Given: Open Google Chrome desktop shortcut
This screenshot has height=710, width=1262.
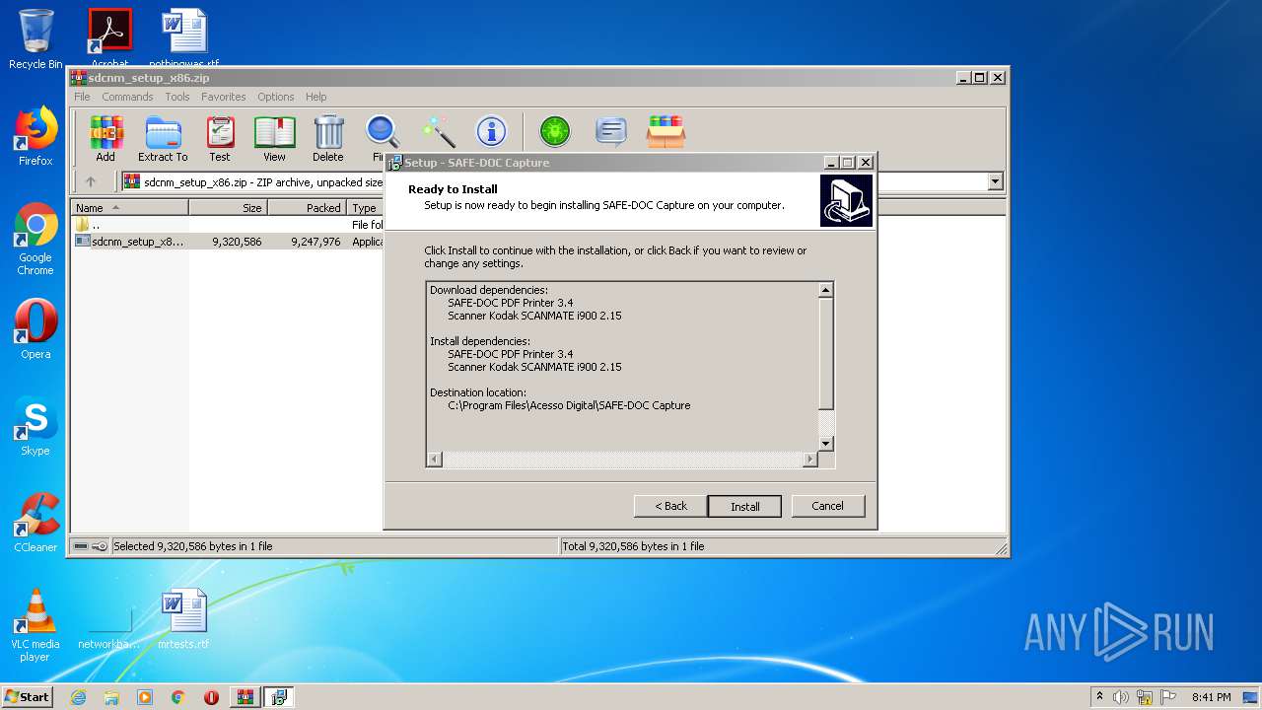Looking at the screenshot, I should [x=35, y=239].
